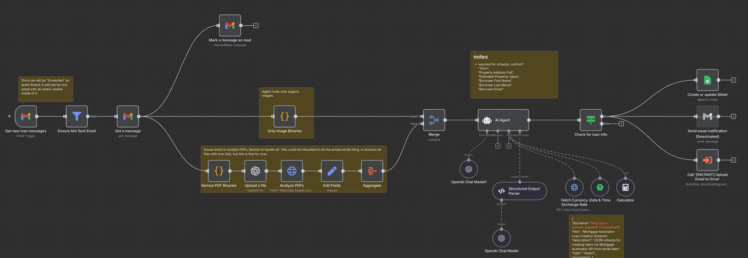
Task: Open the Calculator tool node
Action: pyautogui.click(x=625, y=188)
